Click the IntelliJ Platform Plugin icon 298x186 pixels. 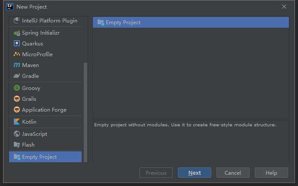(x=17, y=20)
